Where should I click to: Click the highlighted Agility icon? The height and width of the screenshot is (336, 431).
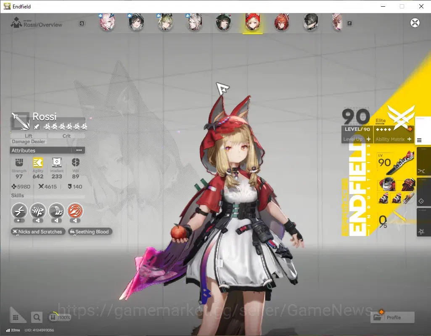(x=38, y=162)
